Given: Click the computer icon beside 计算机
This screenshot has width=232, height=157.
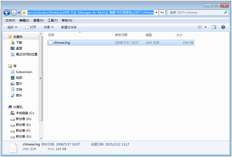Looking at the screenshot, I should click(10, 107).
